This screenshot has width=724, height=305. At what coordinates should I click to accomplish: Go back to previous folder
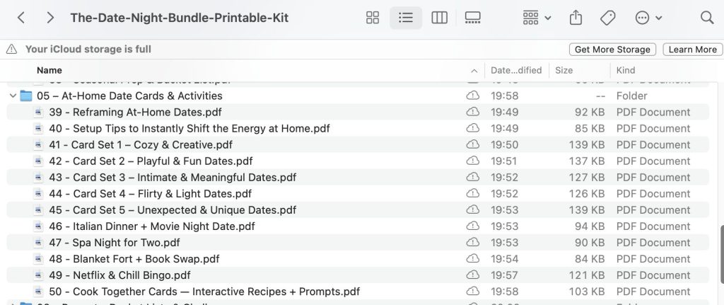tap(21, 18)
